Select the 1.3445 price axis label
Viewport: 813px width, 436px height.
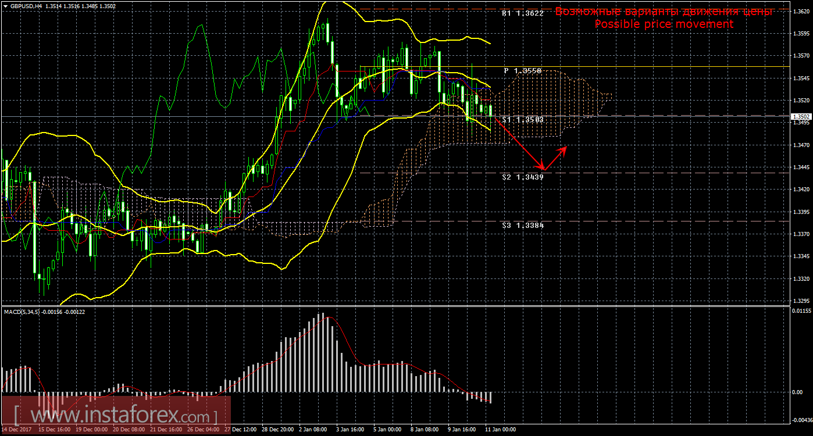(801, 167)
